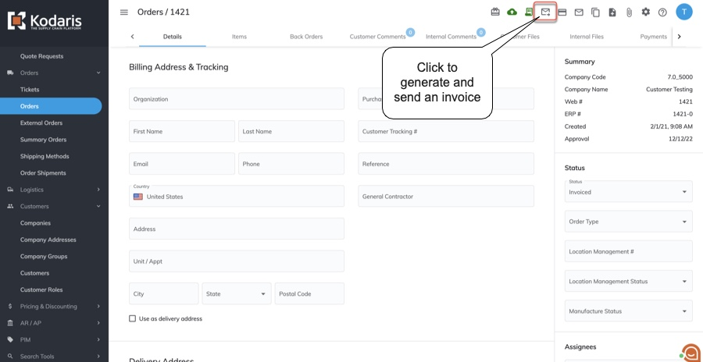This screenshot has width=703, height=362.
Task: Switch to the Payments tab
Action: point(653,37)
